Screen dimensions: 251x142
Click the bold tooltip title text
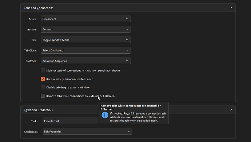point(131,108)
